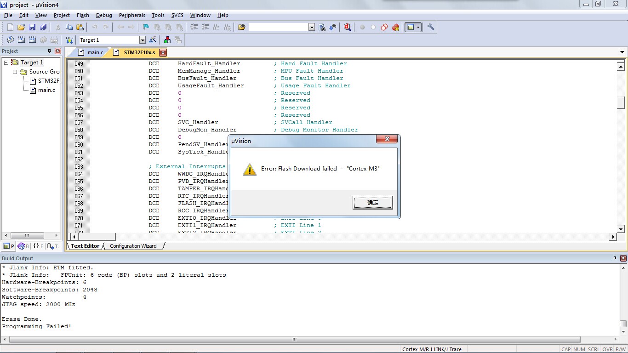Open the File menu

[x=8, y=15]
